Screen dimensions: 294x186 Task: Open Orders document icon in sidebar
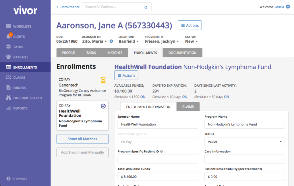click(8, 87)
